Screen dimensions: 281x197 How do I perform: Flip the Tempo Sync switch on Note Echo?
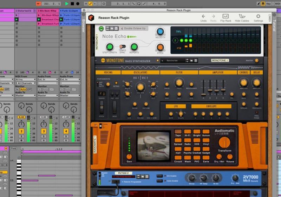(123, 46)
